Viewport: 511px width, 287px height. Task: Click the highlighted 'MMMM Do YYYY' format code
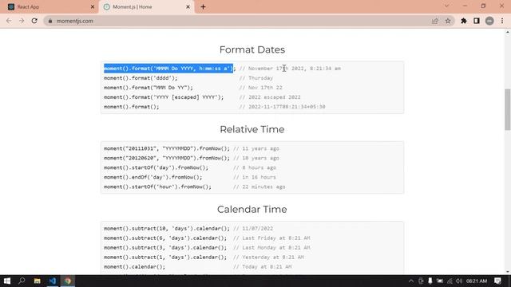click(x=168, y=69)
